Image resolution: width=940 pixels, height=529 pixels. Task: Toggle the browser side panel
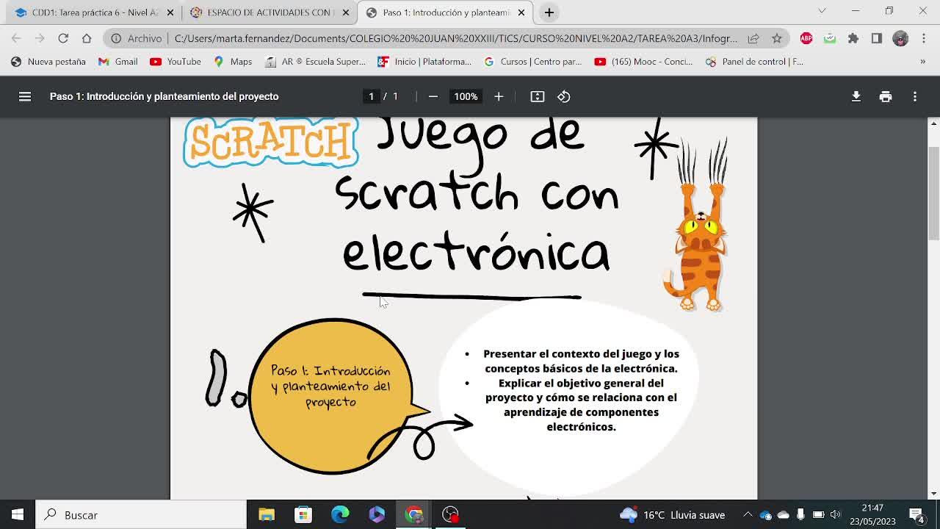(x=877, y=38)
